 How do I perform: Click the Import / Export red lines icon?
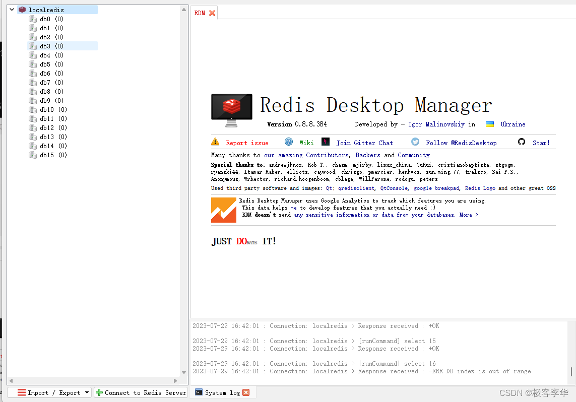pos(22,392)
